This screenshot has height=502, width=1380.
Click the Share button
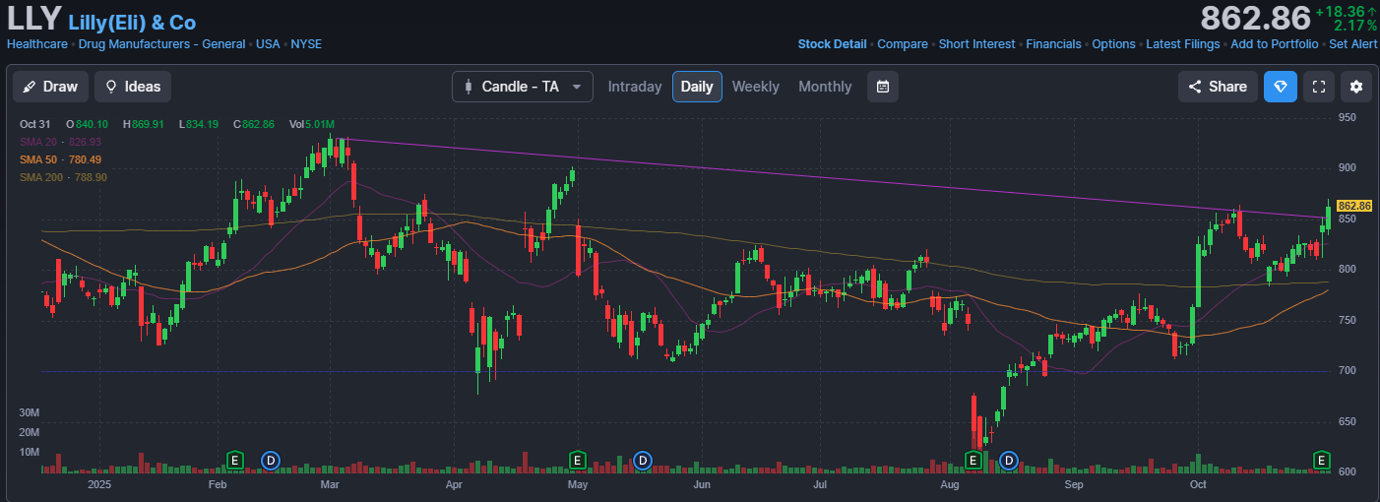pos(1218,87)
